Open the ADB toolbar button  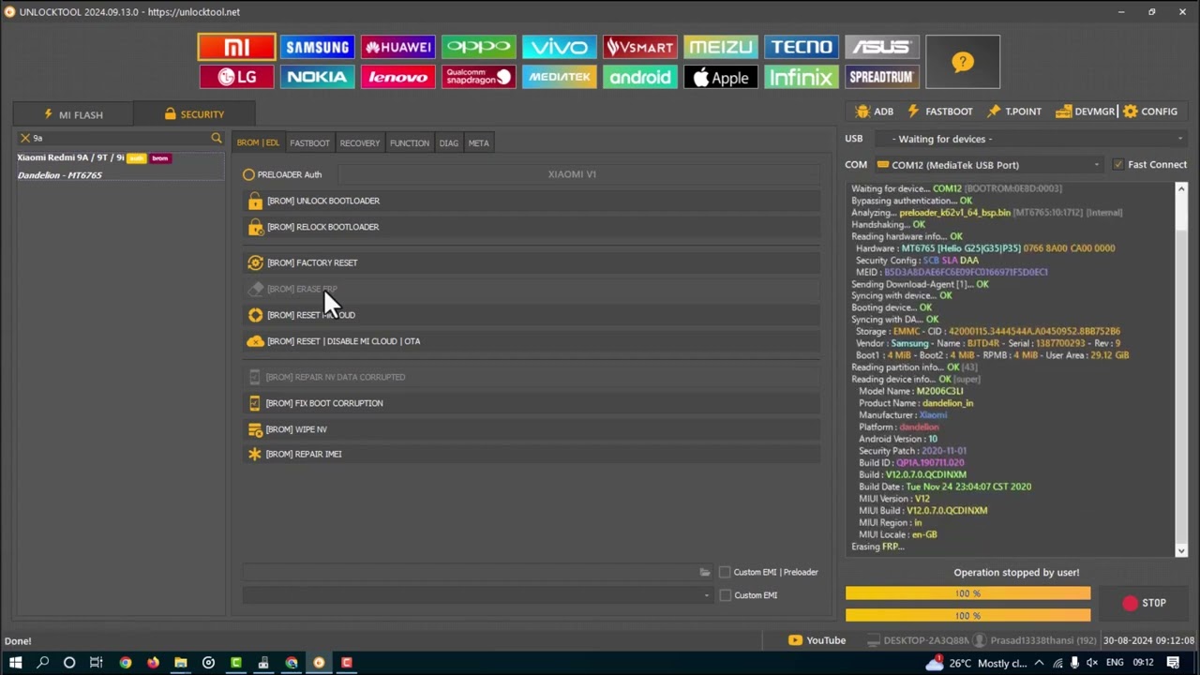[x=874, y=112]
